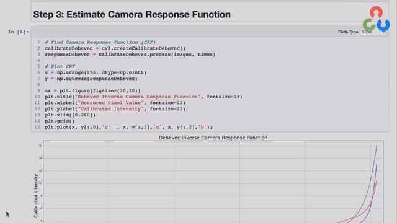Click the 'plt.grid()' line

click(x=60, y=121)
